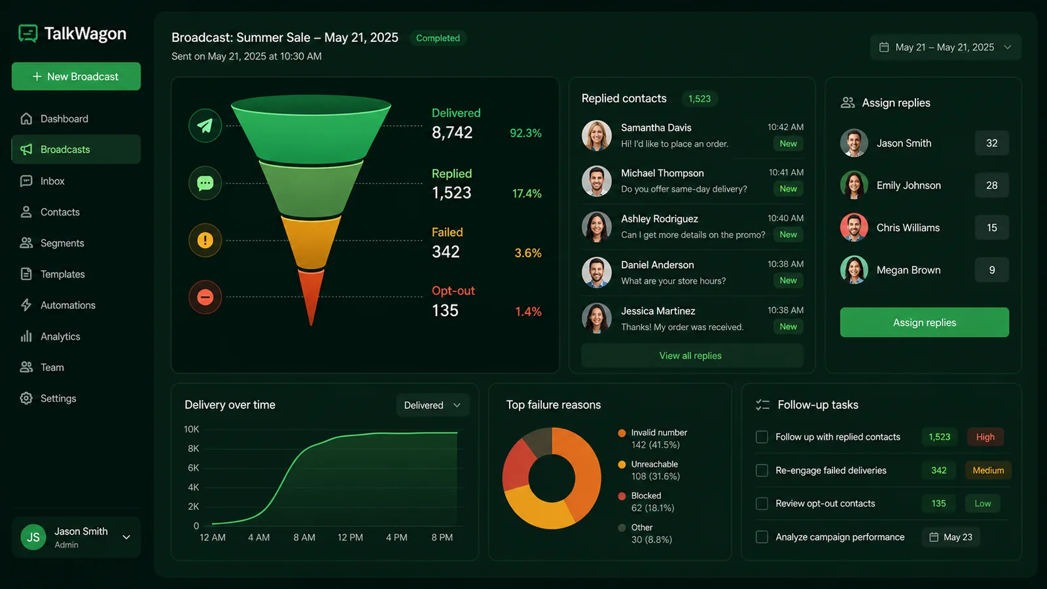
Task: Click the Invalid number legend dot
Action: [x=622, y=433]
